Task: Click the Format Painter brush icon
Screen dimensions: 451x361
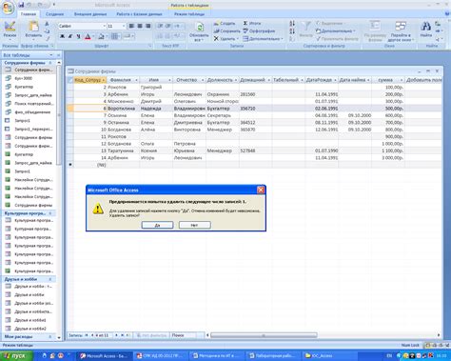Action: (47, 38)
